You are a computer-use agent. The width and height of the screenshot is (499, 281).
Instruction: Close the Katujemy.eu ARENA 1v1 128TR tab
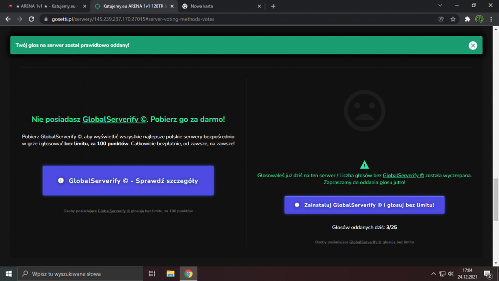click(x=172, y=6)
